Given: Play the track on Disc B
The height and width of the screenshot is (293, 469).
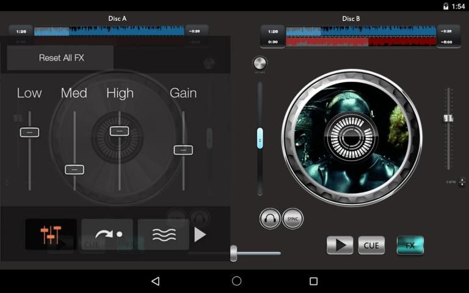Looking at the screenshot, I should tap(340, 245).
